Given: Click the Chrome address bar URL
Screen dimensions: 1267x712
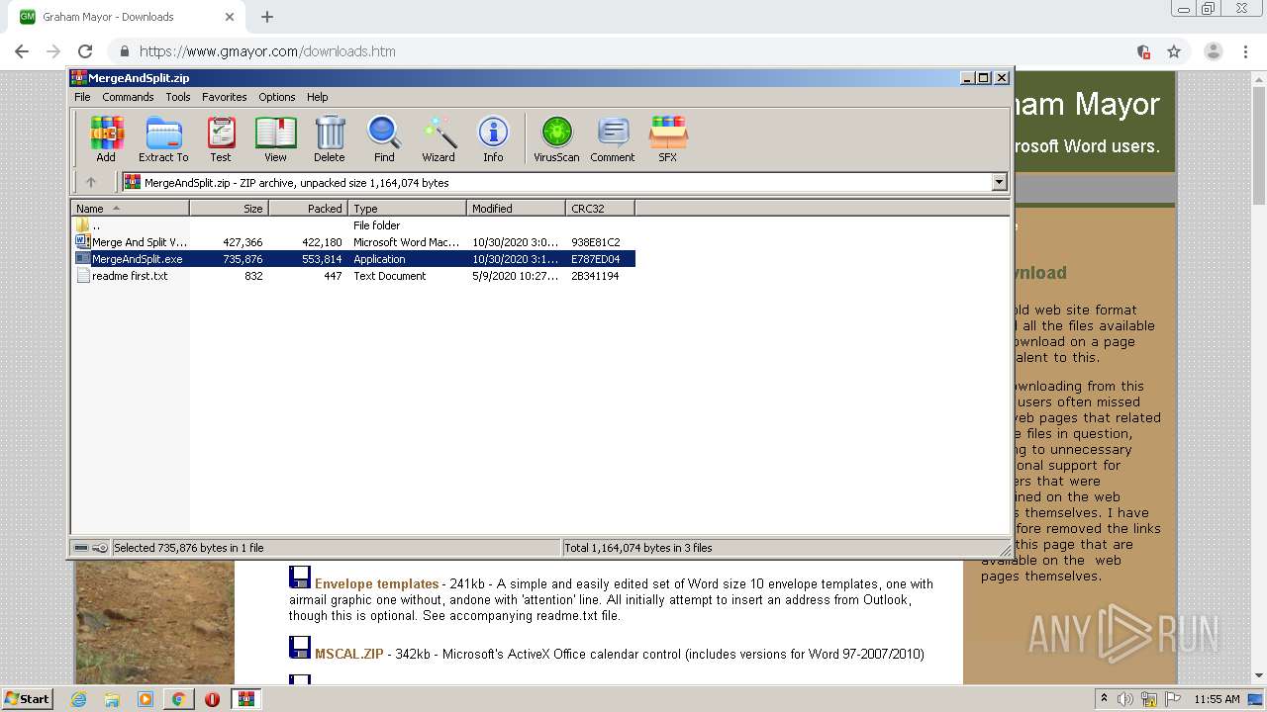Looking at the screenshot, I should pos(267,51).
